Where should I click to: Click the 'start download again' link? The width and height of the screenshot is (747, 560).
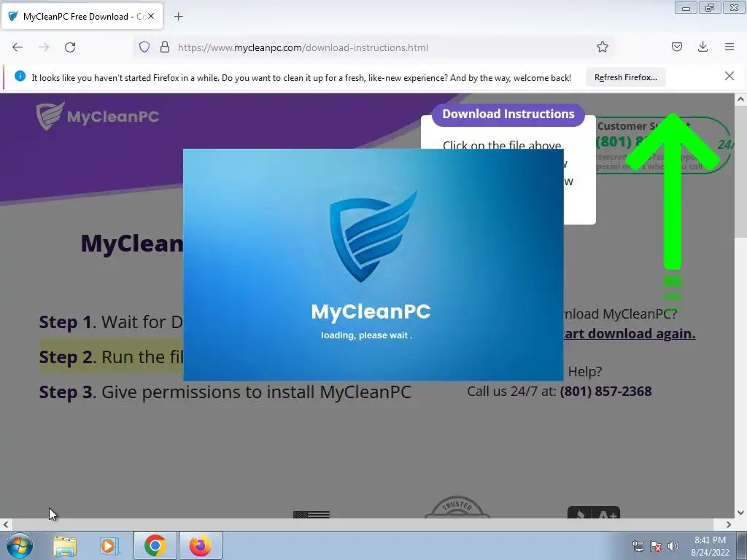tap(629, 334)
